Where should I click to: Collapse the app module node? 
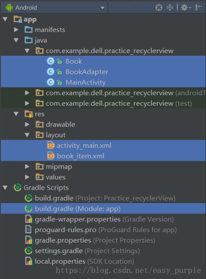[5, 19]
